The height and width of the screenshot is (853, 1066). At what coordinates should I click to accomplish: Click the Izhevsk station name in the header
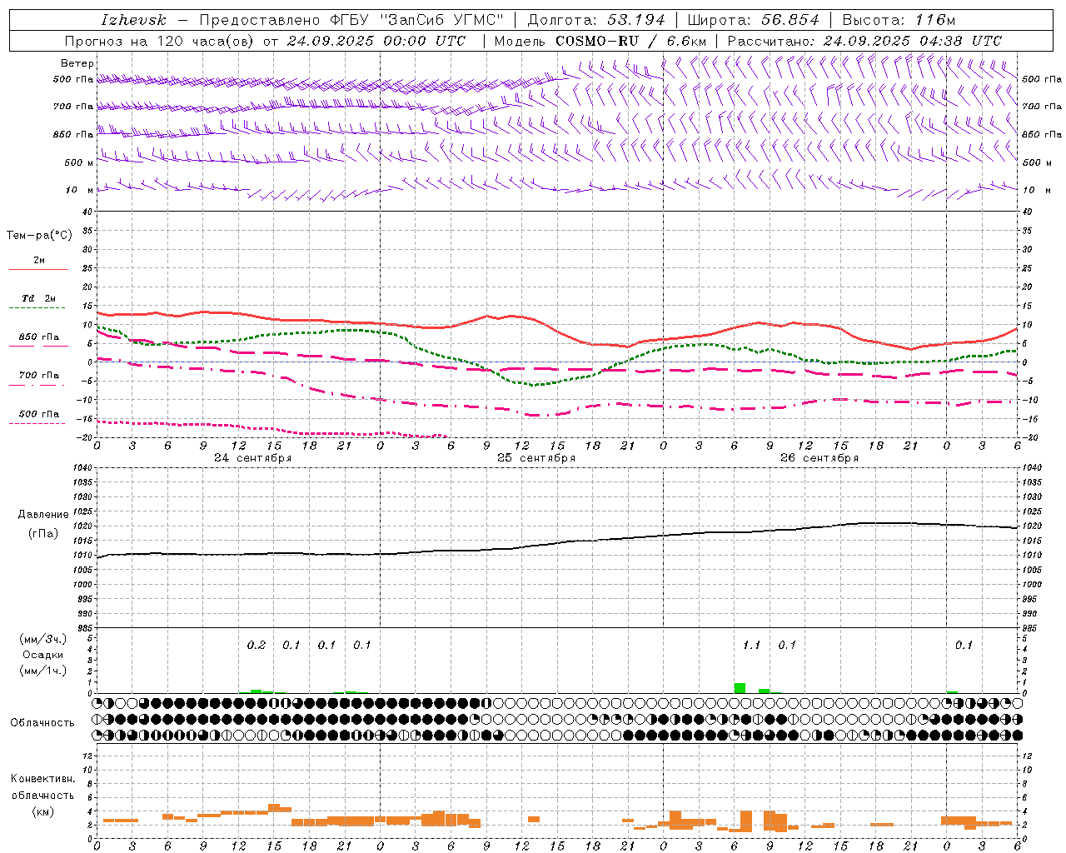[x=133, y=20]
